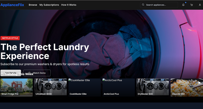The height and width of the screenshot is (109, 203).
Task: Click the Watch Demo button
Action: point(37,73)
